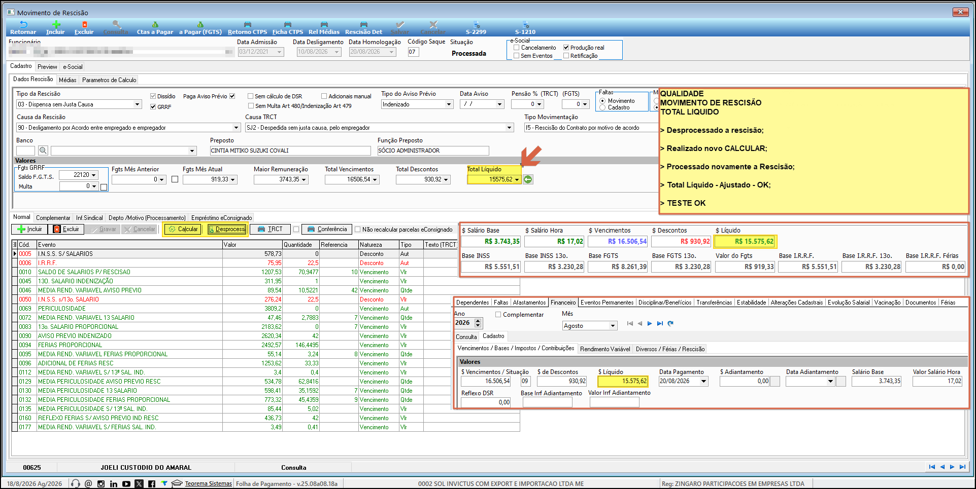Open the Causa TRCT dropdown
The width and height of the screenshot is (976, 489).
510,128
